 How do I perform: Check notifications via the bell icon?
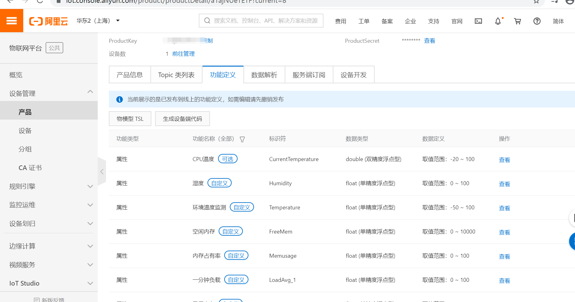pos(498,21)
